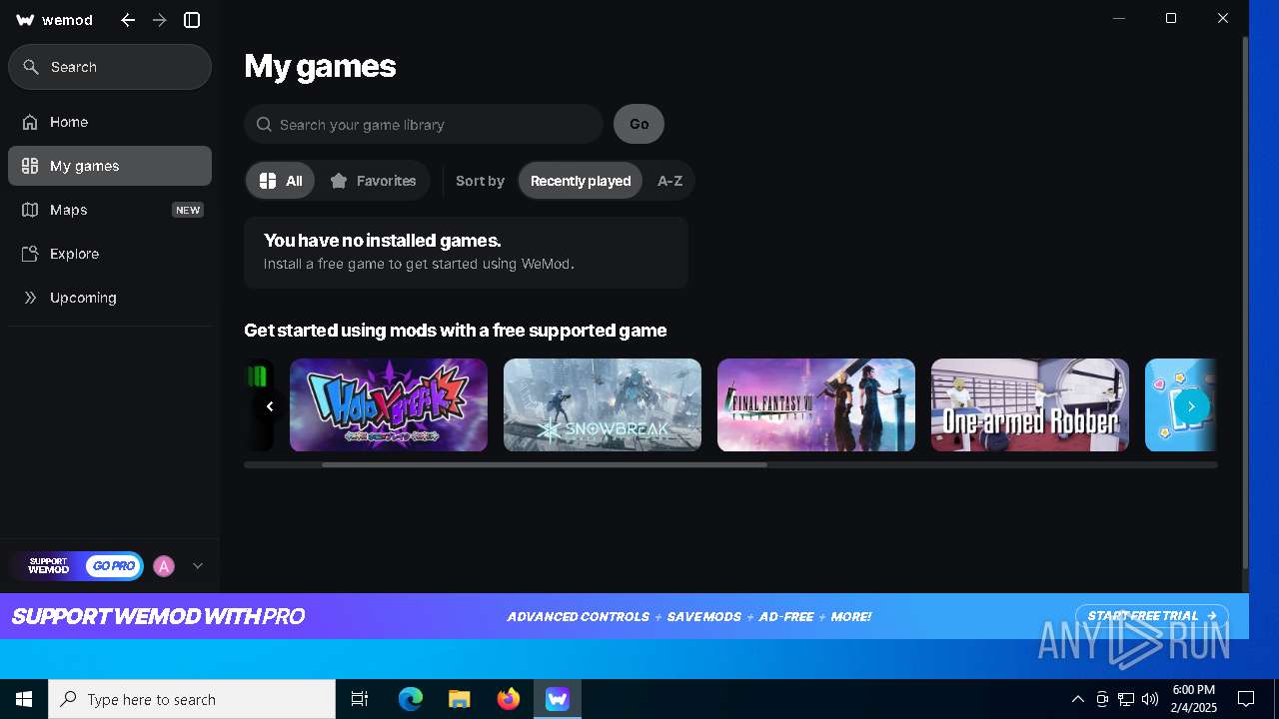Open File Explorer from taskbar
1279x719 pixels.
459,699
